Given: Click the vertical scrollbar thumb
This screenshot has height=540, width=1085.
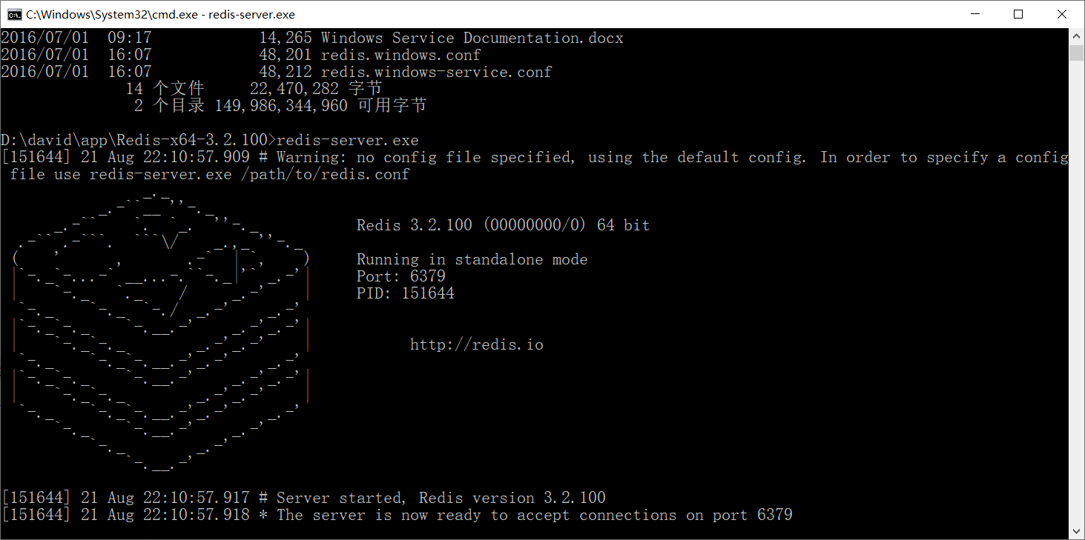Looking at the screenshot, I should point(1077,52).
